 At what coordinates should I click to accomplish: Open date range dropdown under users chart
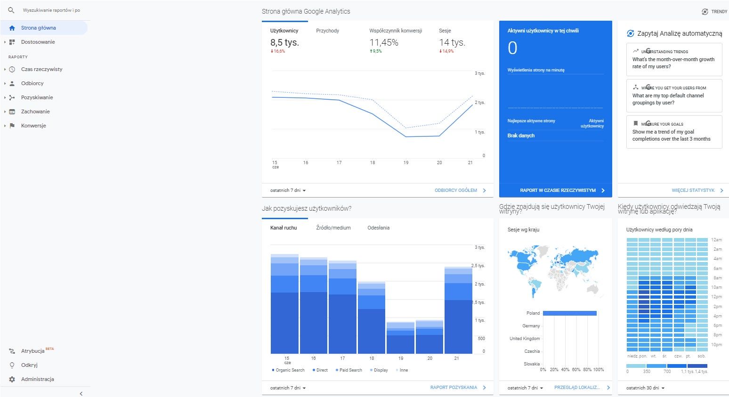pyautogui.click(x=288, y=191)
